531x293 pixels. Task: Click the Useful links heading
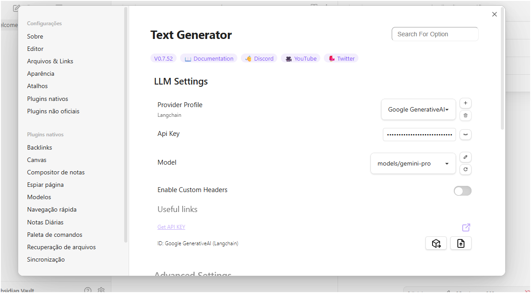pos(177,209)
